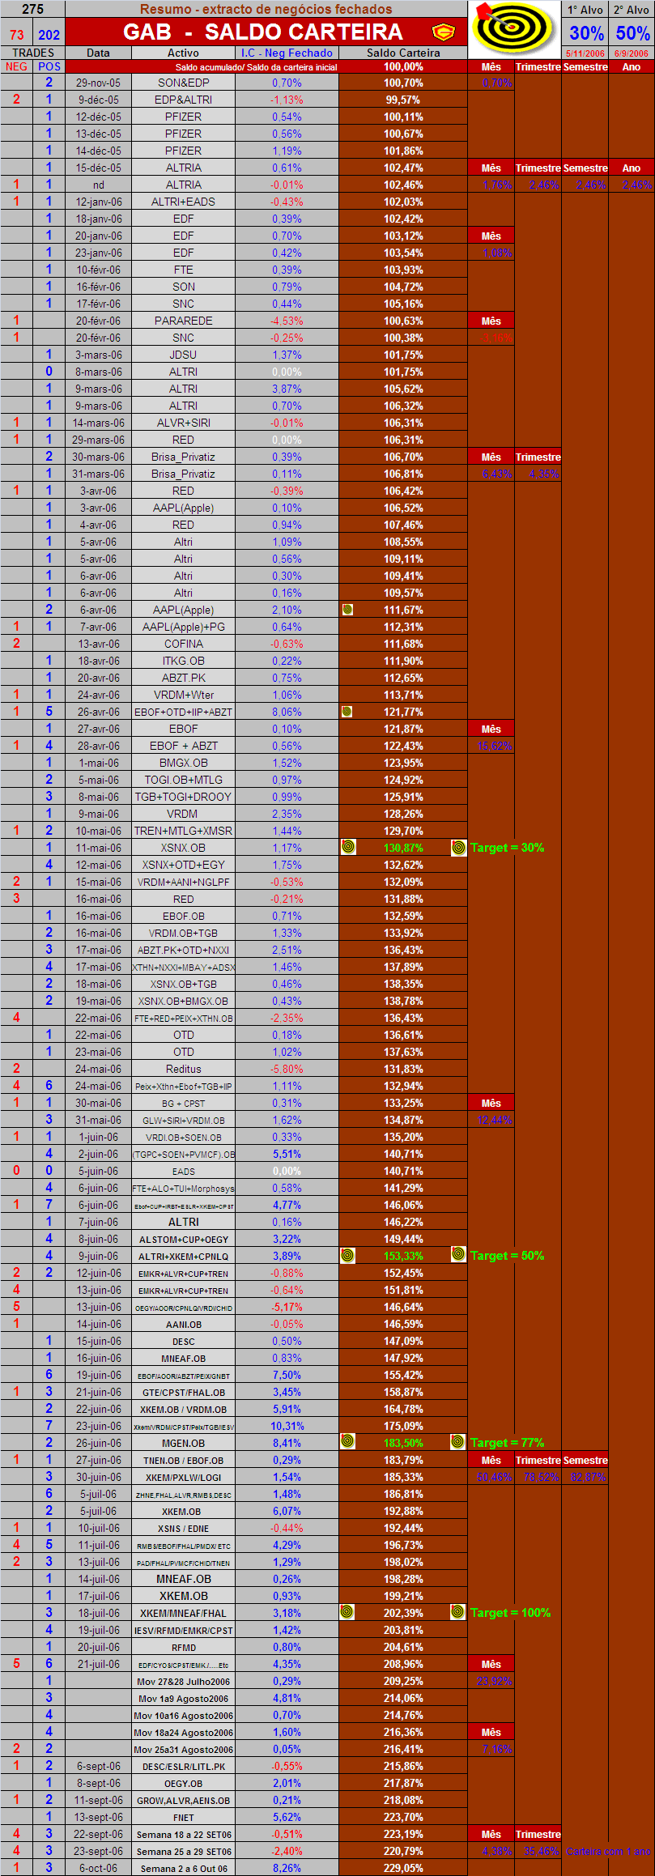The height and width of the screenshot is (1876, 655).
Task: Click the SON&EDP asset cell
Action: [x=183, y=83]
